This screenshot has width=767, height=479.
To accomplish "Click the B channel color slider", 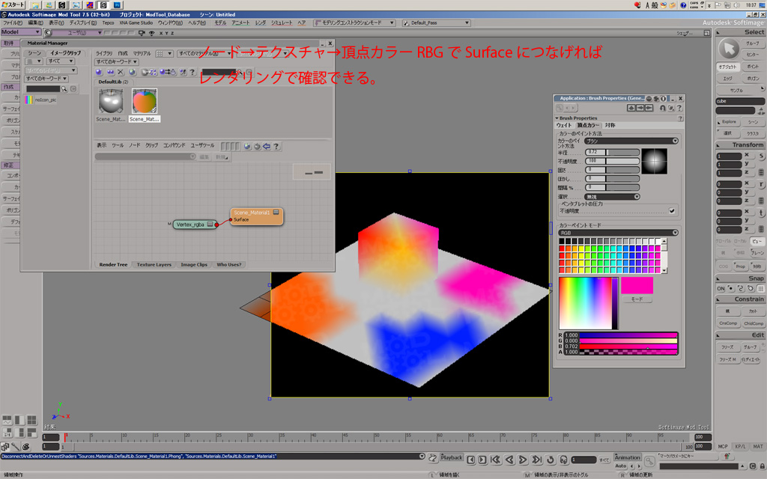I will [x=628, y=346].
